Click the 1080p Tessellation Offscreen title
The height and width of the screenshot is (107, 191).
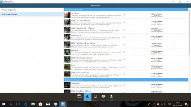81,91
